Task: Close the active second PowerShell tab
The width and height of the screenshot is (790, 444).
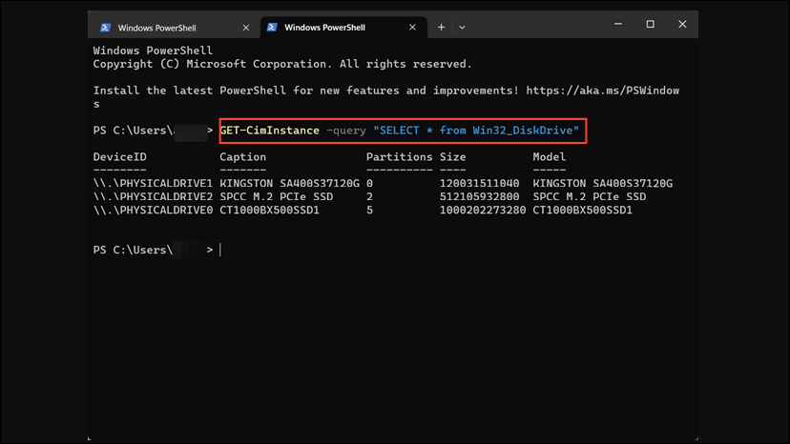Action: [412, 28]
